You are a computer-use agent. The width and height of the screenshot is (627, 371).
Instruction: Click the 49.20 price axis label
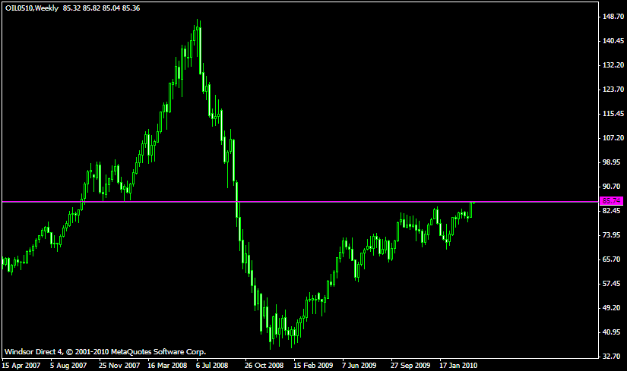point(612,307)
